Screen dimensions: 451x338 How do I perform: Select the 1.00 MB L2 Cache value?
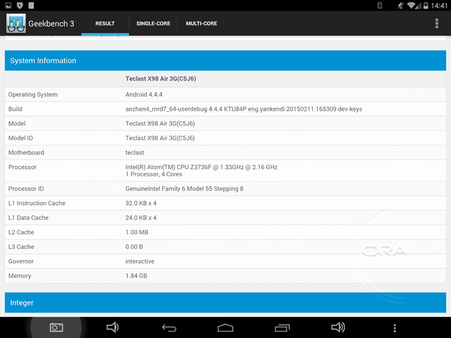tap(136, 232)
